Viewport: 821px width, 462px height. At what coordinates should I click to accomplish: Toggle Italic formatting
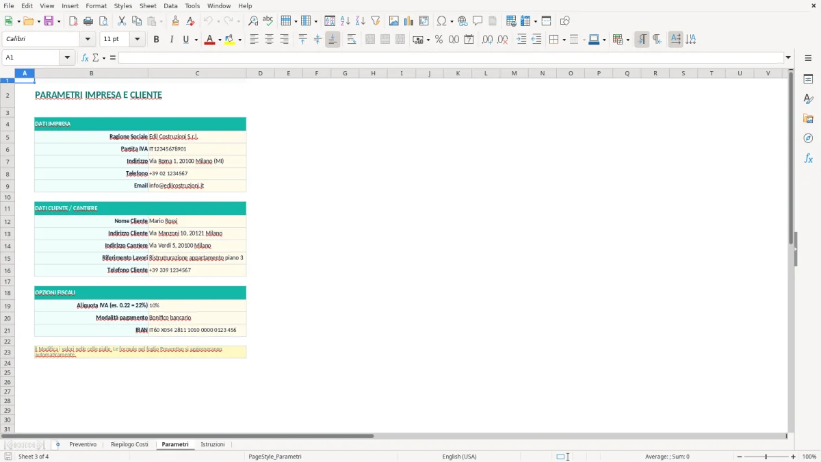tap(172, 40)
